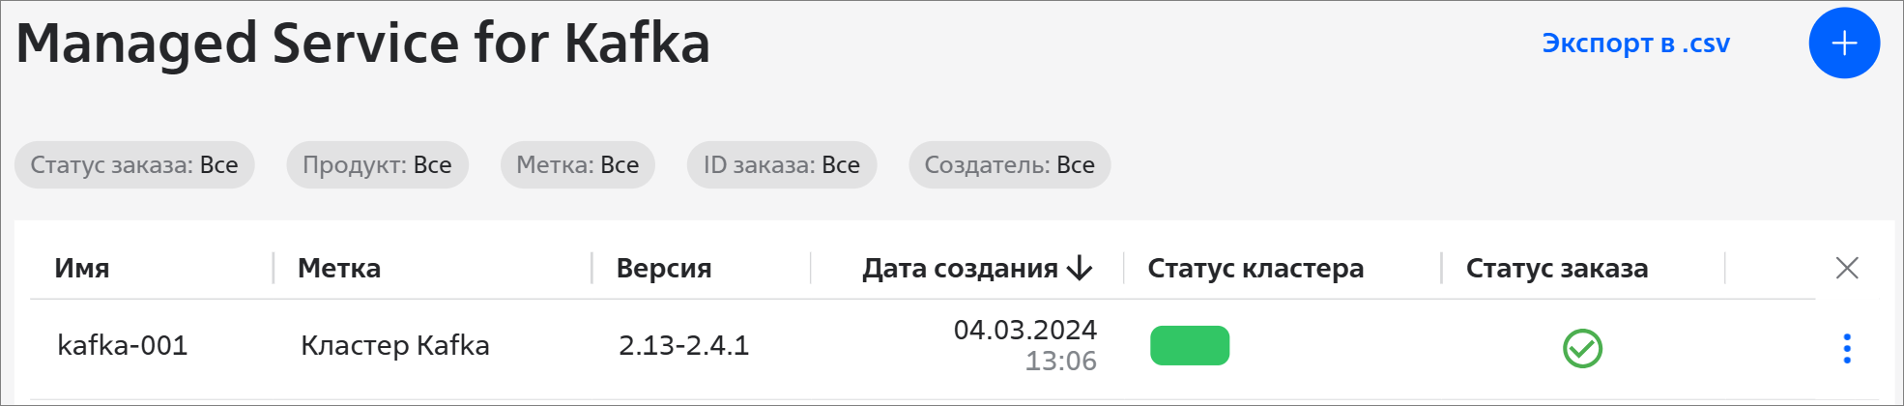Click the green check order status icon
The width and height of the screenshot is (1904, 406).
[x=1582, y=348]
